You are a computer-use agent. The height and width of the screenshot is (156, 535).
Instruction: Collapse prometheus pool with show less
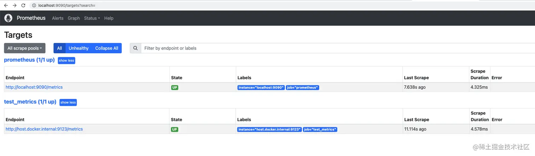click(67, 60)
